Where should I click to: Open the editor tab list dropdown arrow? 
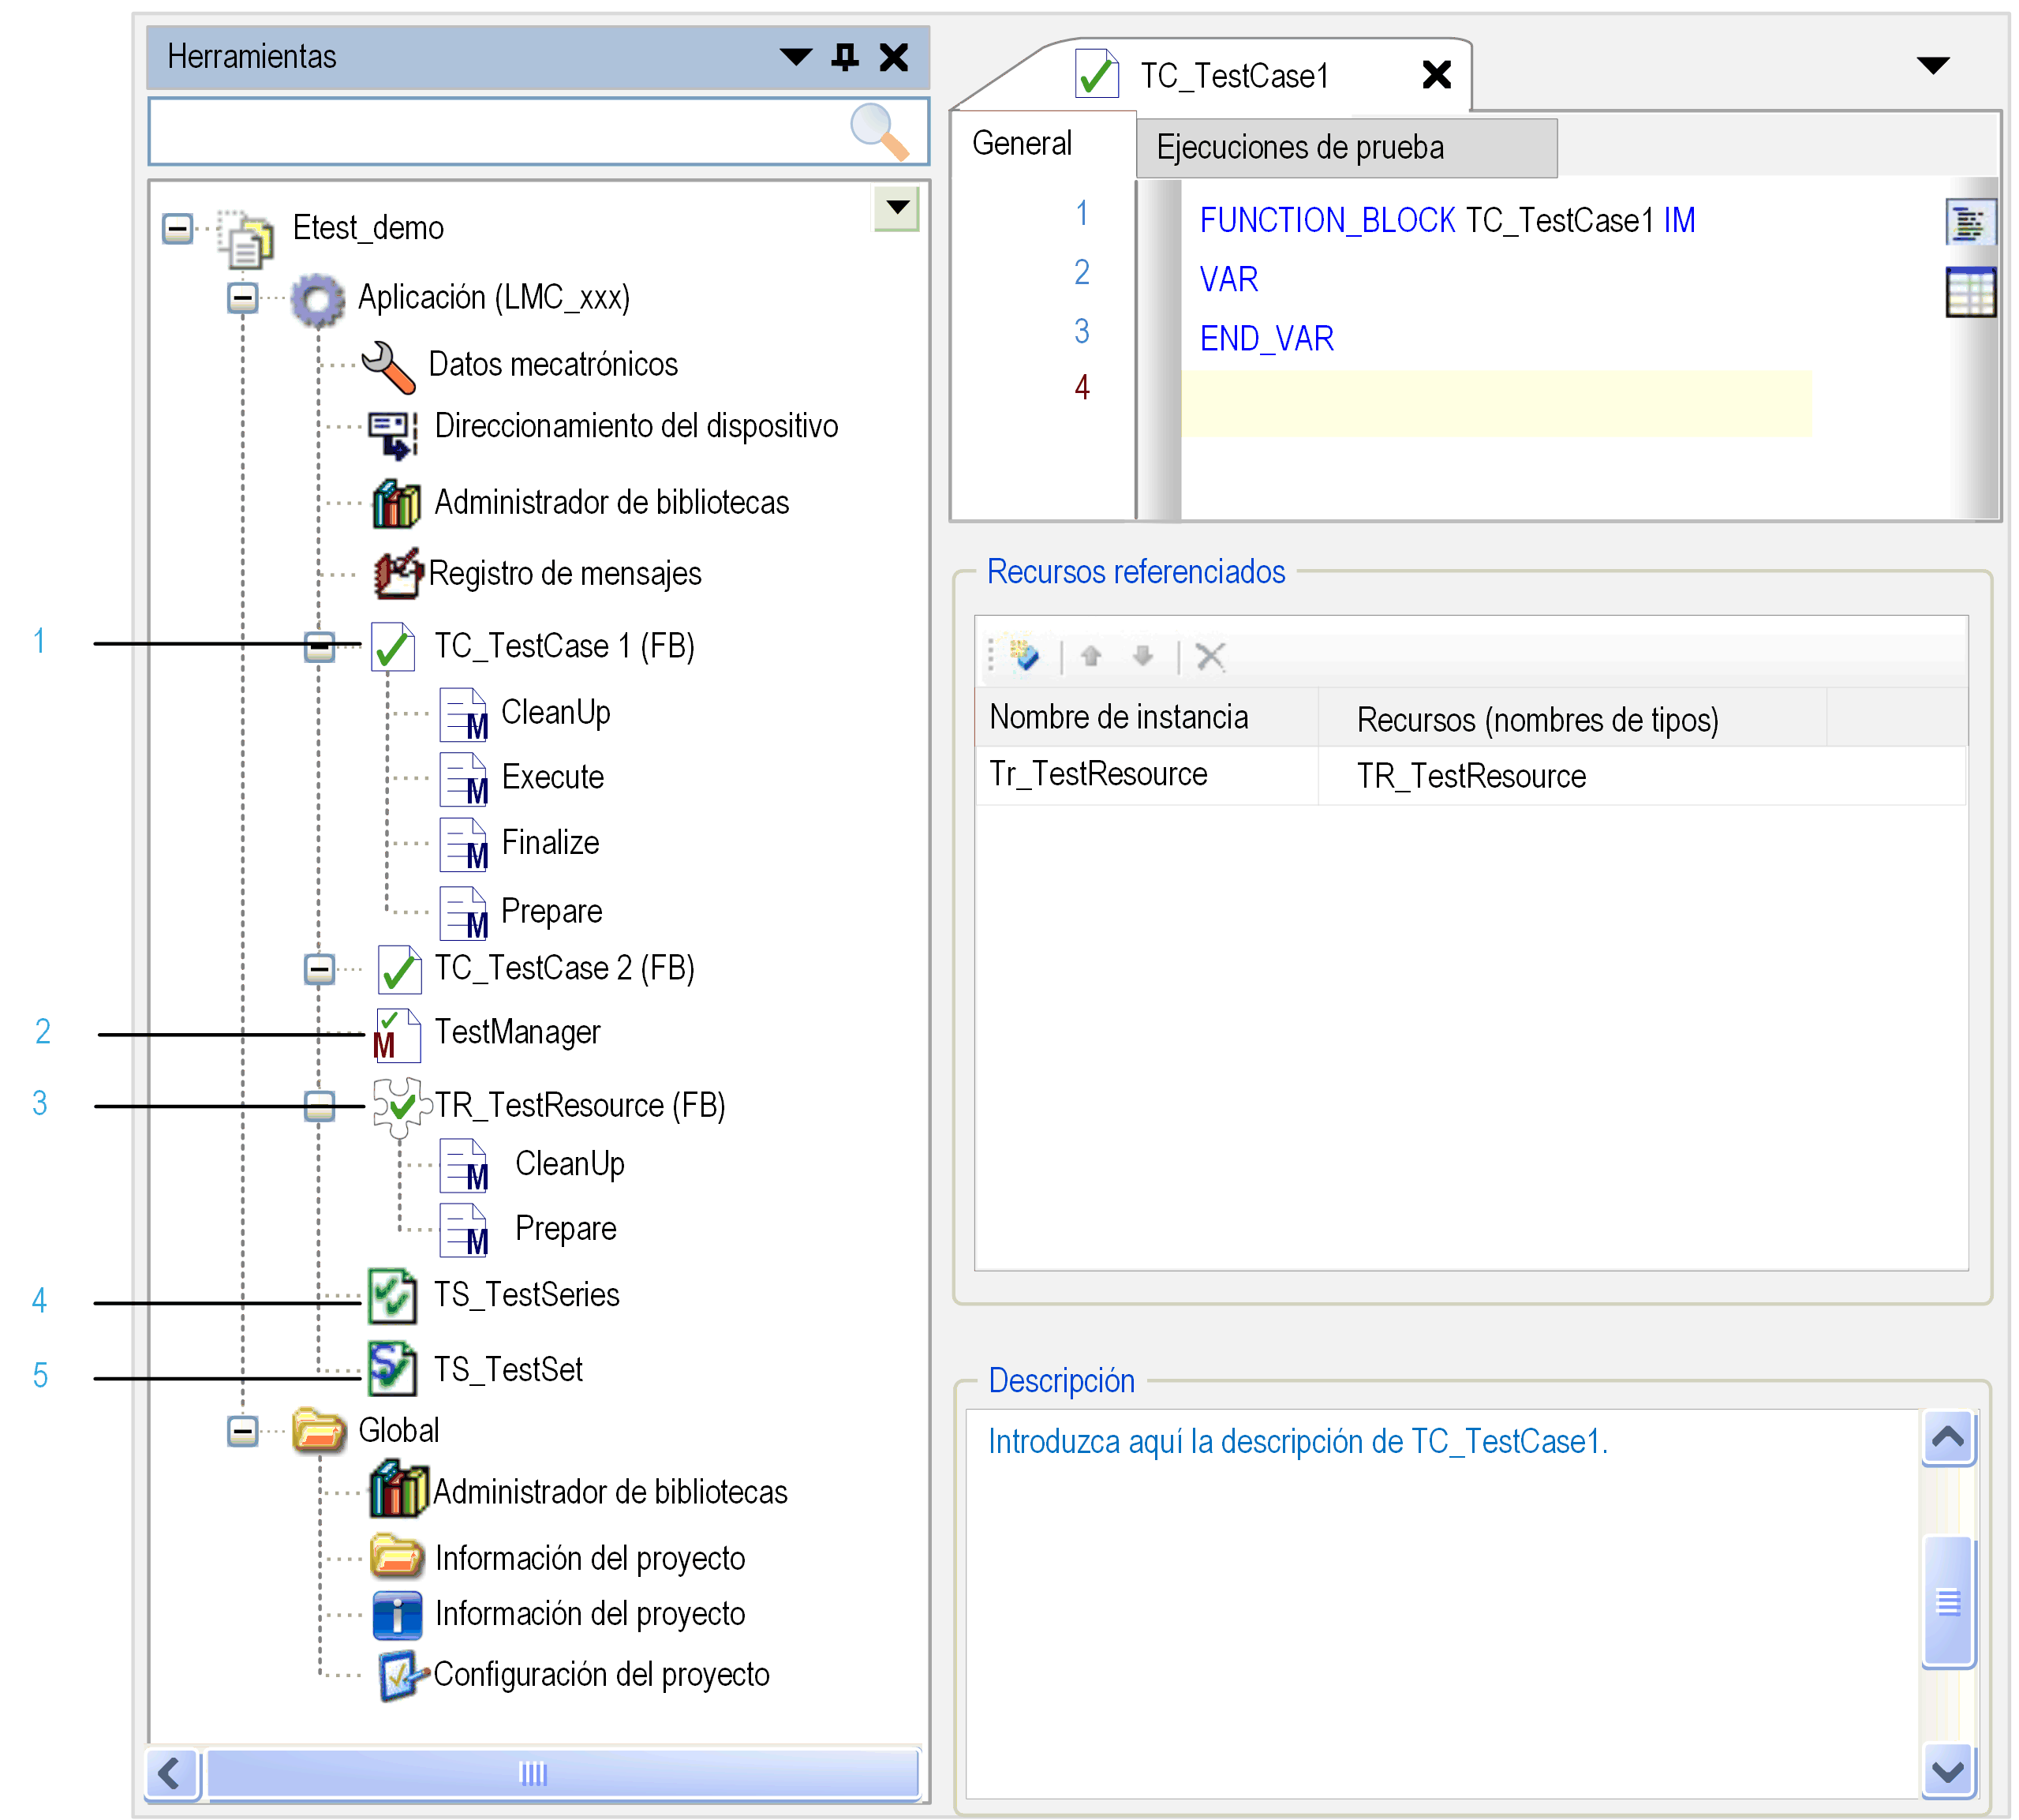tap(1933, 66)
